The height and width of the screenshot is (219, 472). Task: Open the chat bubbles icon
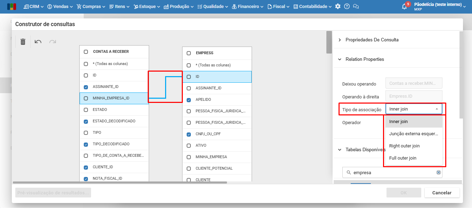click(356, 6)
